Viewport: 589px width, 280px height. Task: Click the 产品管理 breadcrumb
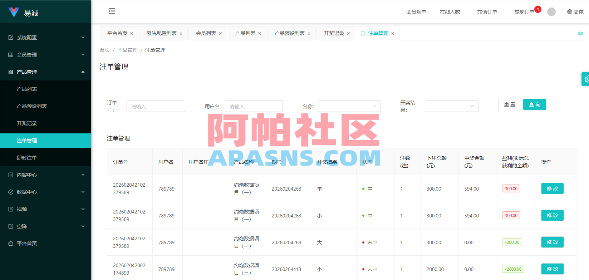click(x=127, y=50)
